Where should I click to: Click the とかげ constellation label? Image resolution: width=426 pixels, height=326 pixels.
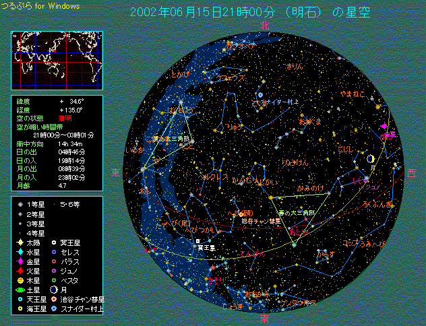coord(180,74)
